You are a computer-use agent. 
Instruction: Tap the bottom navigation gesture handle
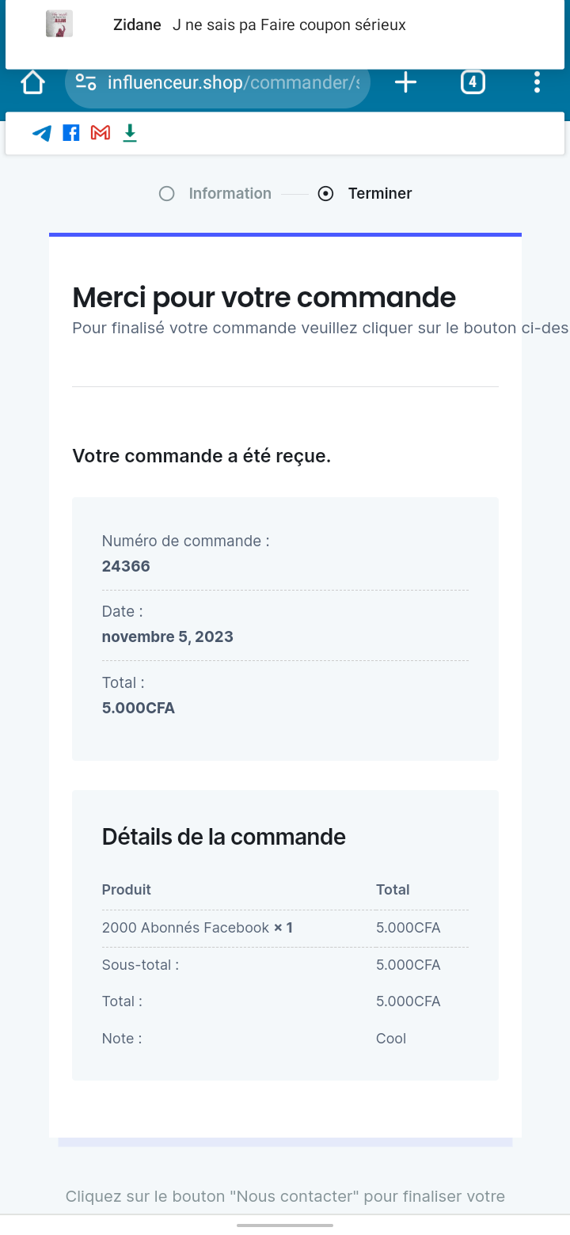point(285,1225)
